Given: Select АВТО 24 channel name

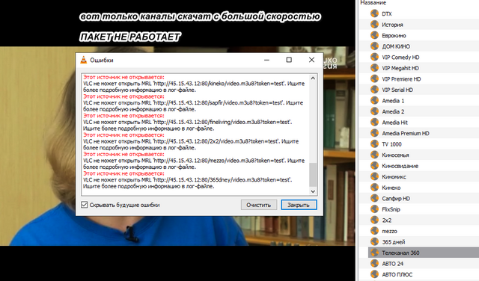Looking at the screenshot, I should (393, 264).
